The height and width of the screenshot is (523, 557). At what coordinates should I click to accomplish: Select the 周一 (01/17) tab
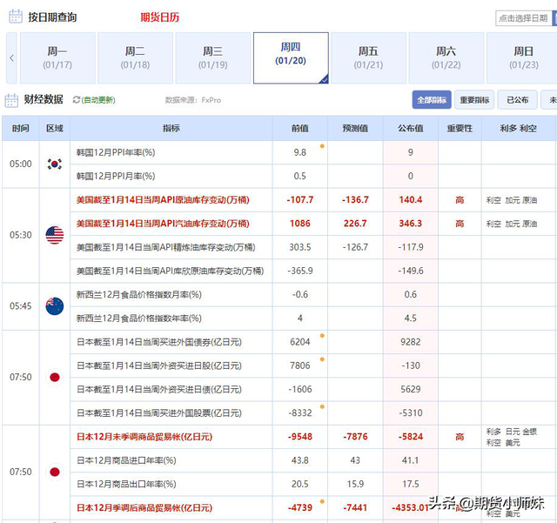pyautogui.click(x=57, y=58)
